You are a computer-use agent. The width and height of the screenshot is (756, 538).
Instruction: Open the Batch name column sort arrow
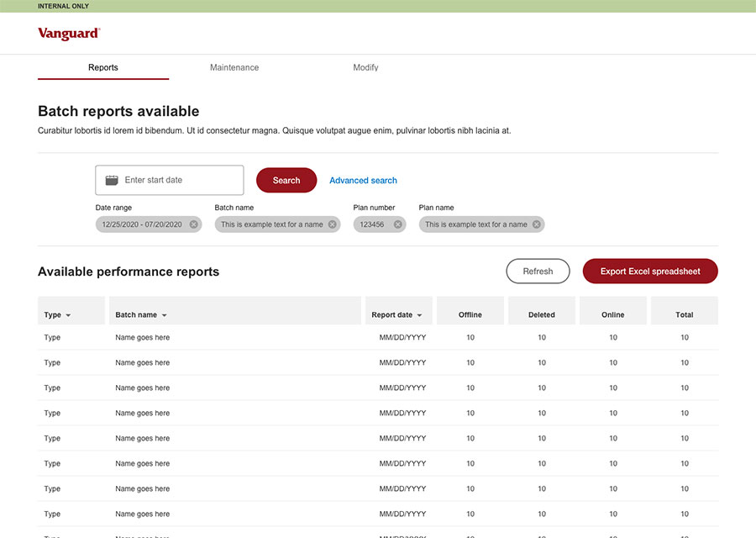click(164, 315)
